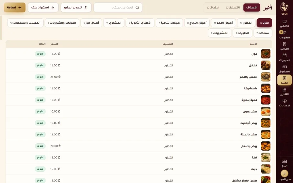Toggle متوفر status for فول
Viewport: 293px width, 183px height.
coord(40,54)
